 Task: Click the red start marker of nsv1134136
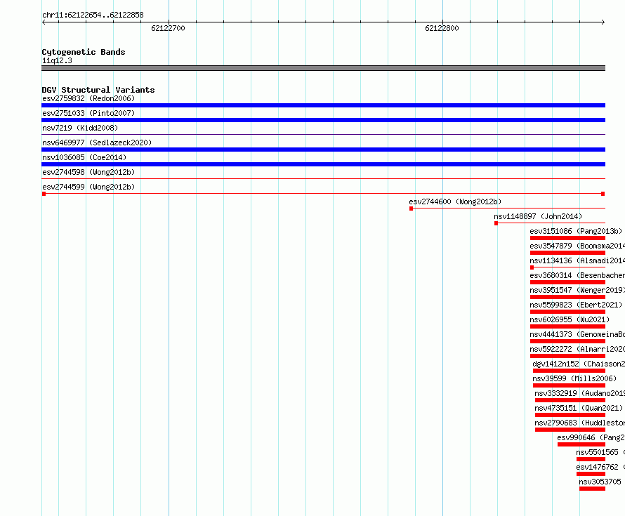(x=532, y=267)
